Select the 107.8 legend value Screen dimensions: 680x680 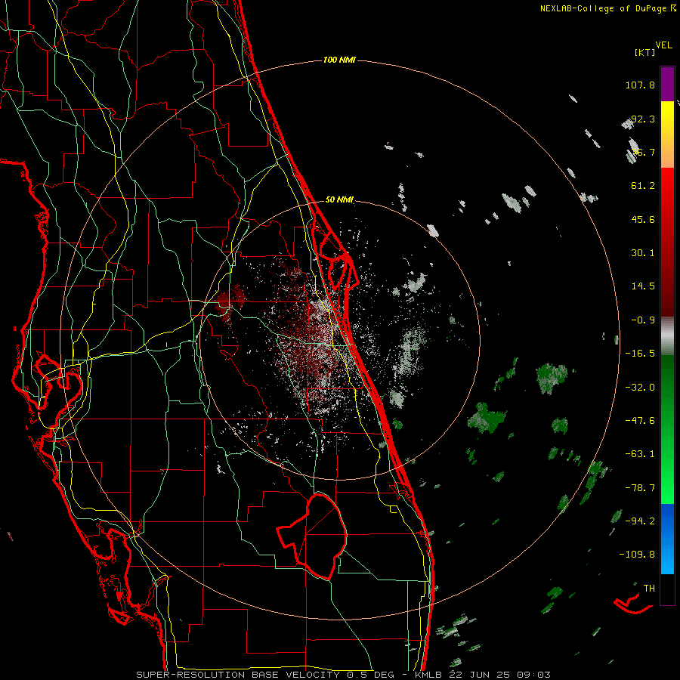pos(640,85)
